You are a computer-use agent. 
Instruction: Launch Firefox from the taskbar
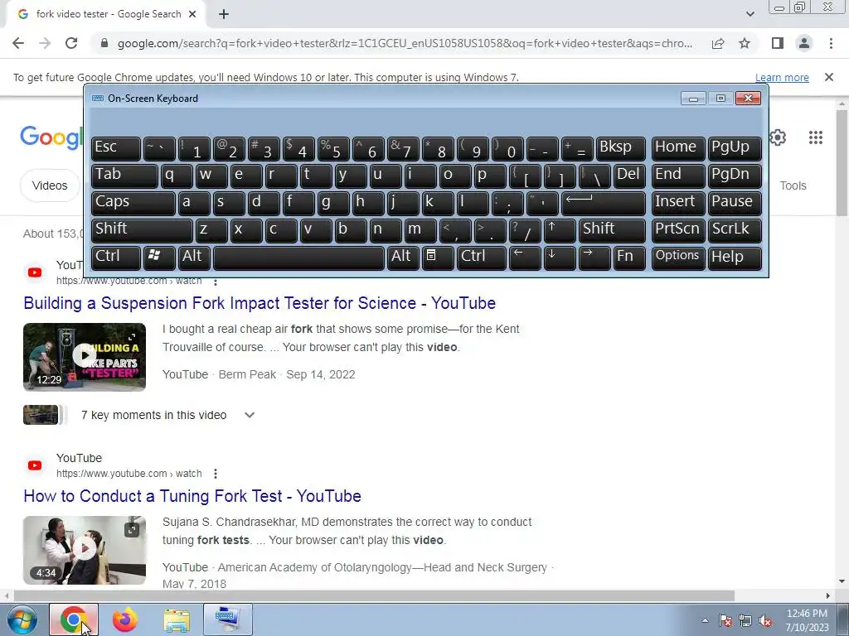coord(124,619)
